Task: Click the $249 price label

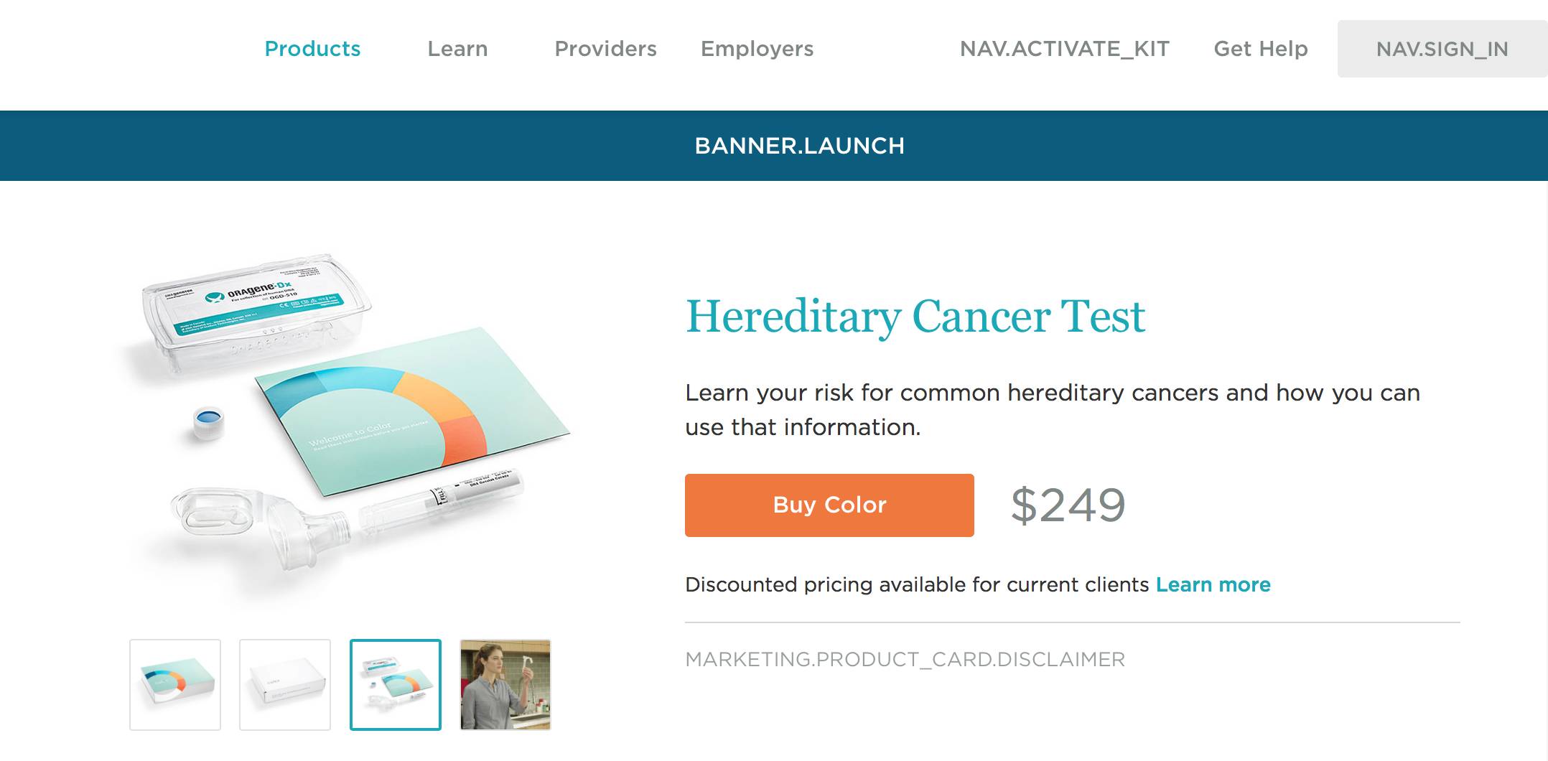Action: point(1068,505)
